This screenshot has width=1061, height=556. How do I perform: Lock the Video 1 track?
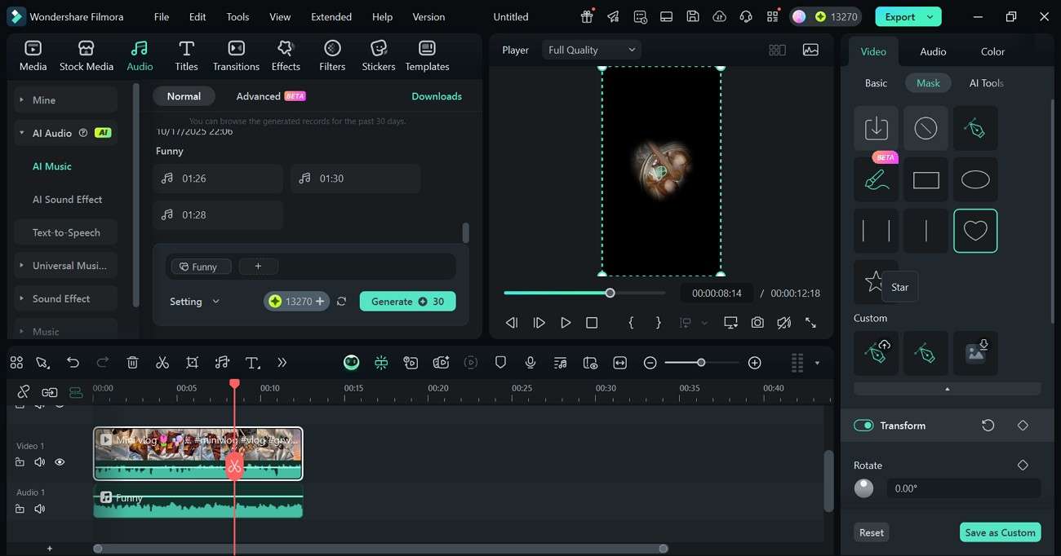[x=20, y=462]
